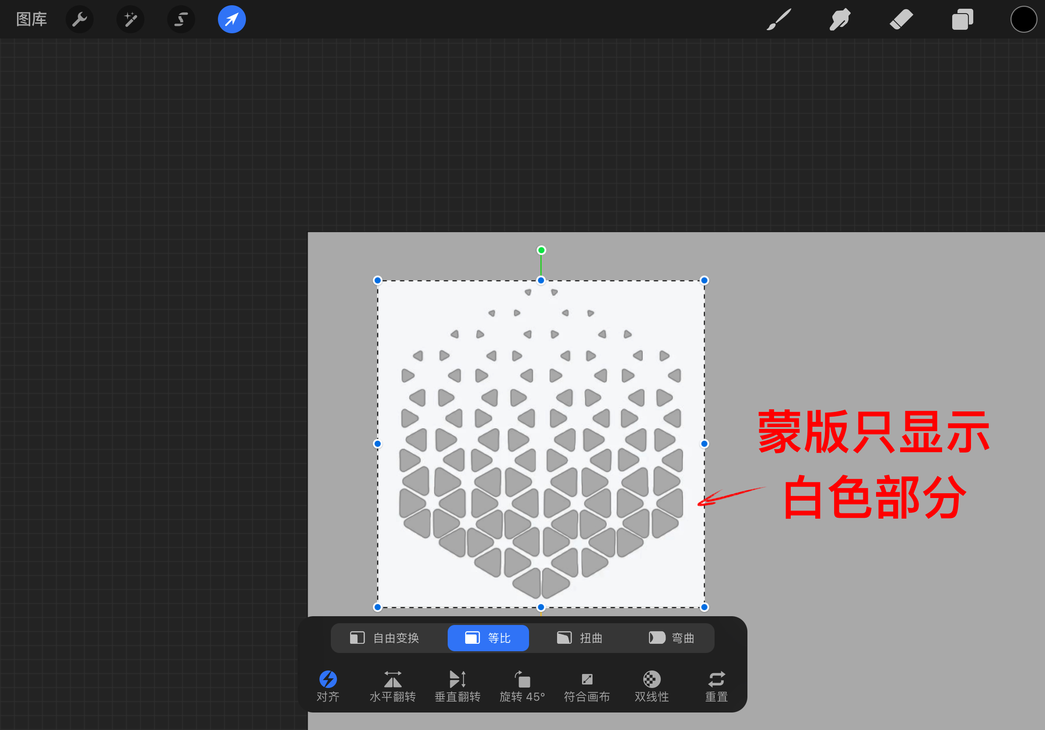Open 双线性 interpolation options

pyautogui.click(x=651, y=685)
